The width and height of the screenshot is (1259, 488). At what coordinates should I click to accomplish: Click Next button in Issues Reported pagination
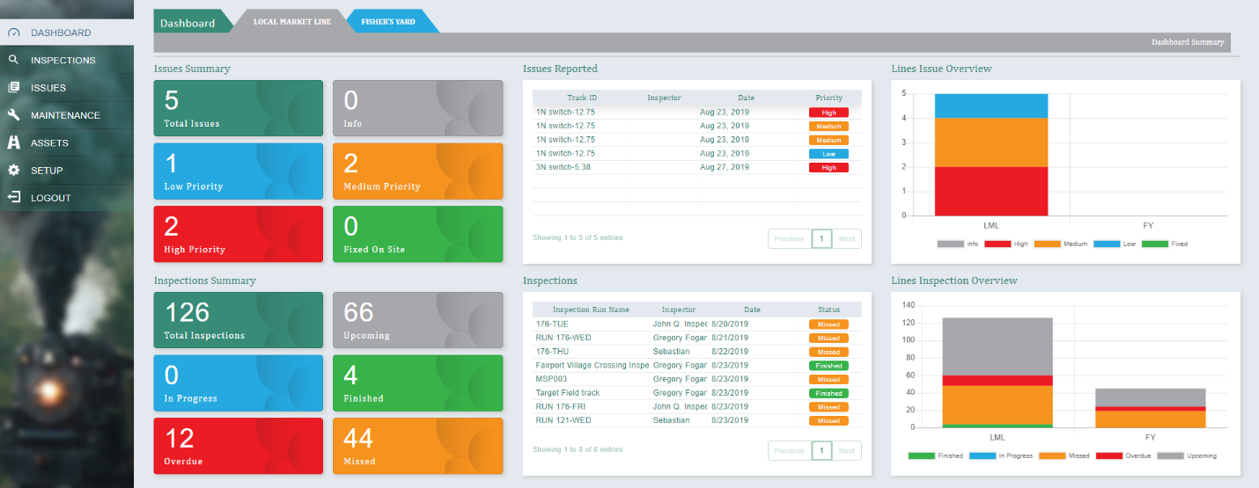pos(846,238)
